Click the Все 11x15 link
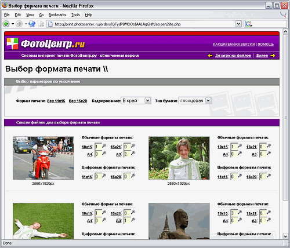 pos(56,101)
